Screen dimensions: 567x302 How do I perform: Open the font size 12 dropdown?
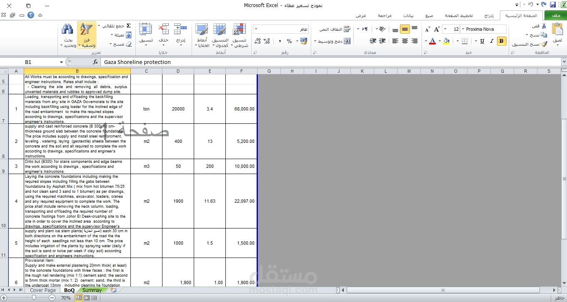(445, 29)
